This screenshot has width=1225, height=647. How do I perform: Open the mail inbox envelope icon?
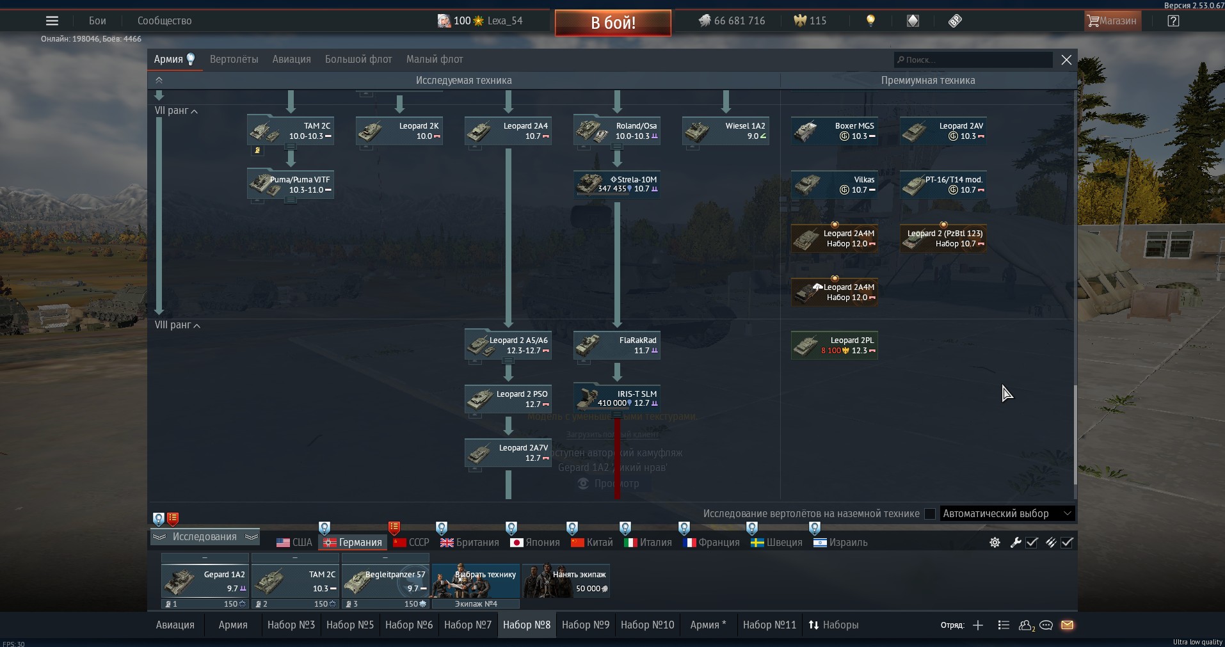click(x=1067, y=625)
